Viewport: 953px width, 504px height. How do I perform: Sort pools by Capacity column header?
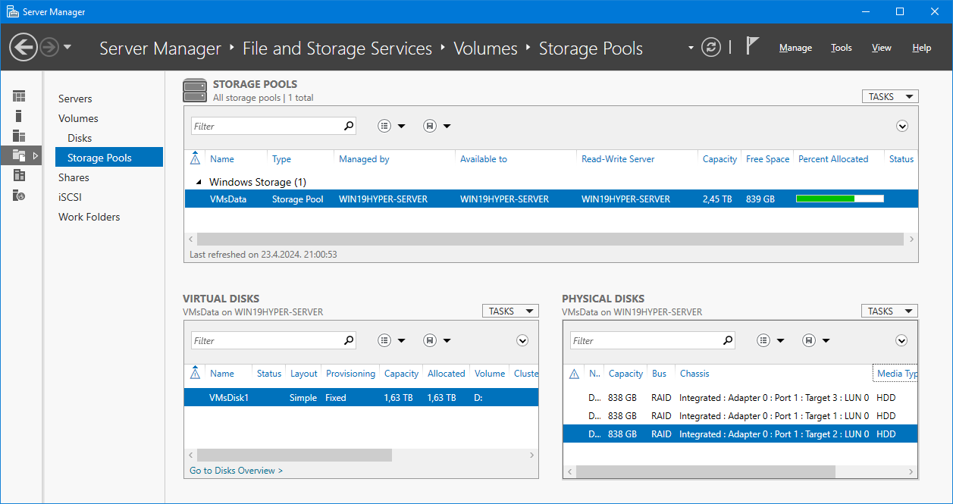[719, 159]
